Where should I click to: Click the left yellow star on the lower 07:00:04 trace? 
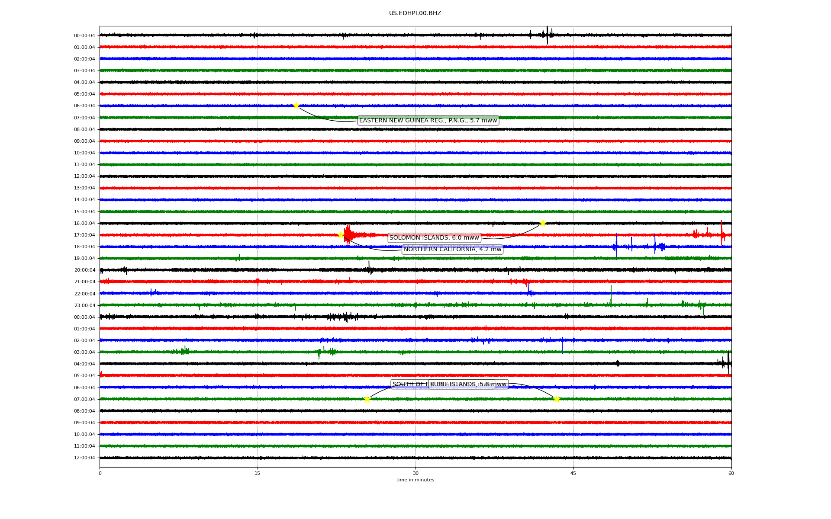(367, 399)
